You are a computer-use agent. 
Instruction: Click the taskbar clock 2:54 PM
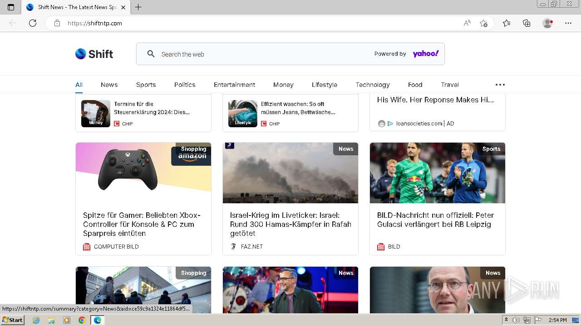click(557, 320)
